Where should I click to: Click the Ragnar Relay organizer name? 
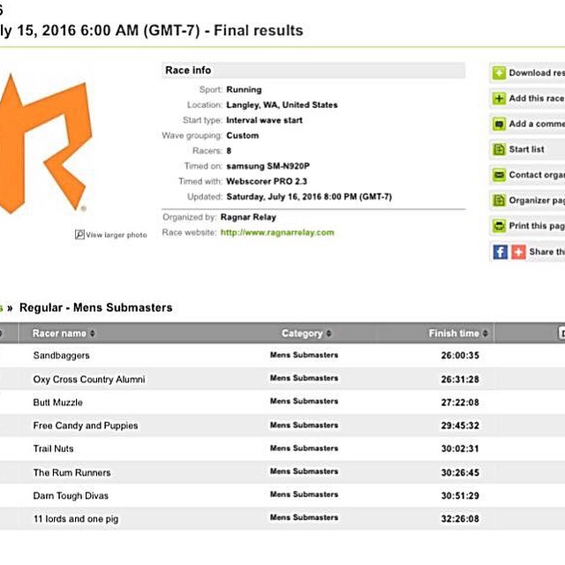pyautogui.click(x=248, y=217)
